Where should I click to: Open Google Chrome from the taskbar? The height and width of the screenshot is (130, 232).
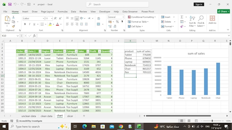click(x=121, y=127)
